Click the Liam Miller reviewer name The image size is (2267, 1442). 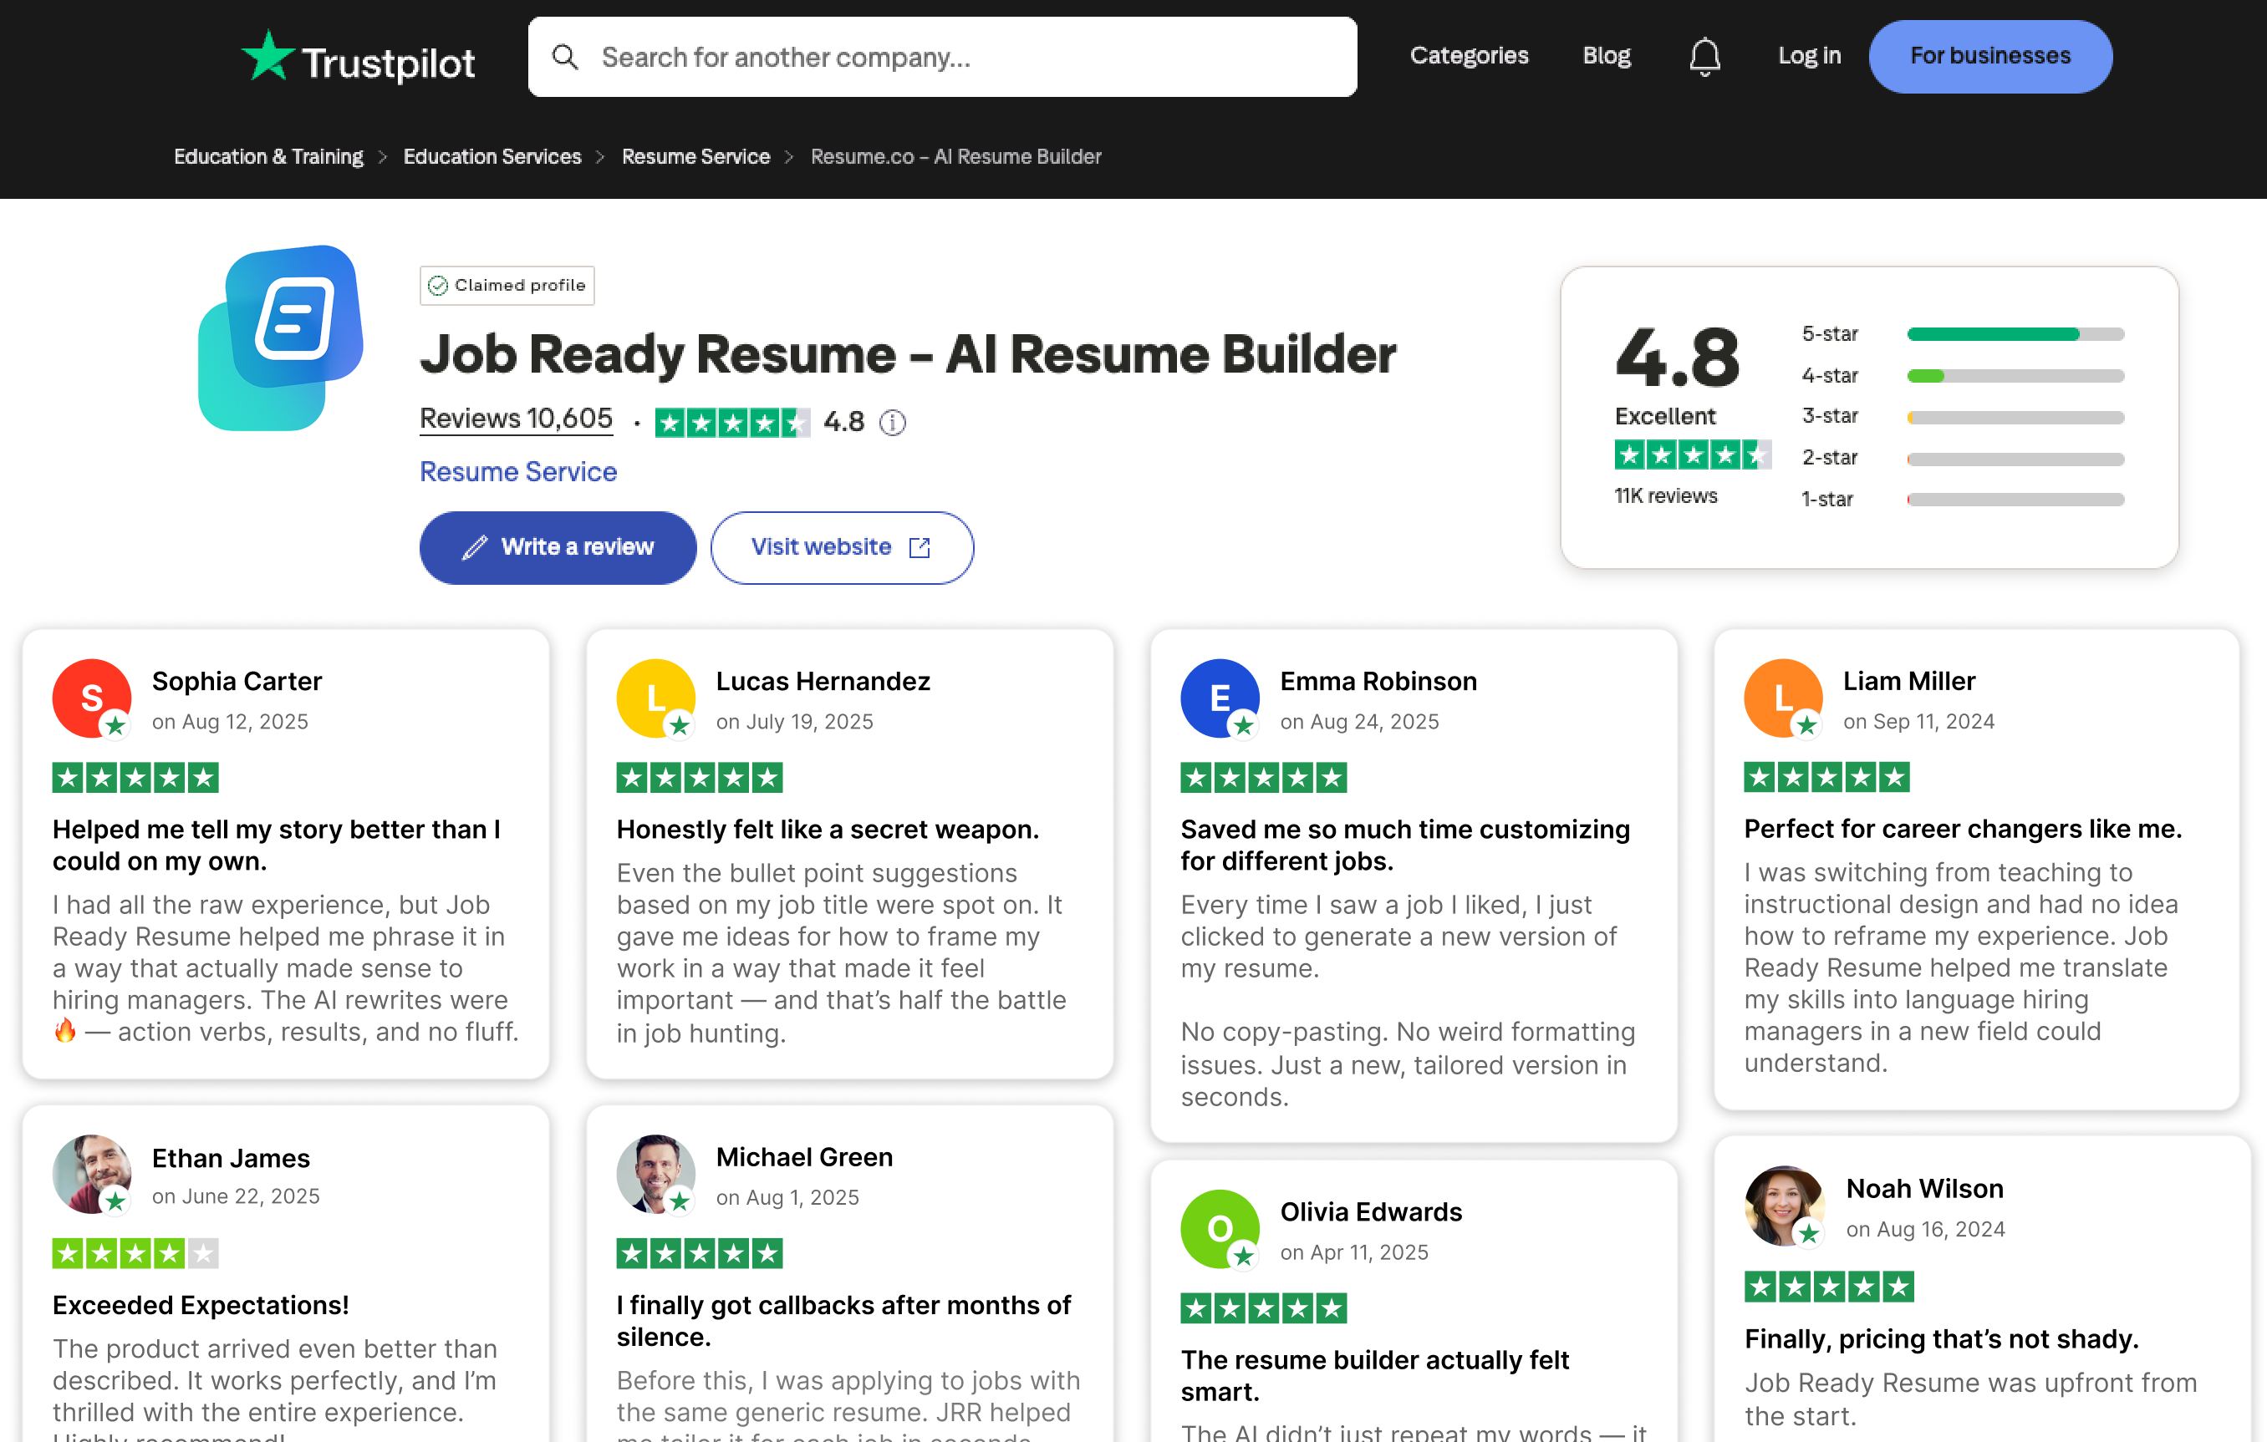click(1908, 681)
